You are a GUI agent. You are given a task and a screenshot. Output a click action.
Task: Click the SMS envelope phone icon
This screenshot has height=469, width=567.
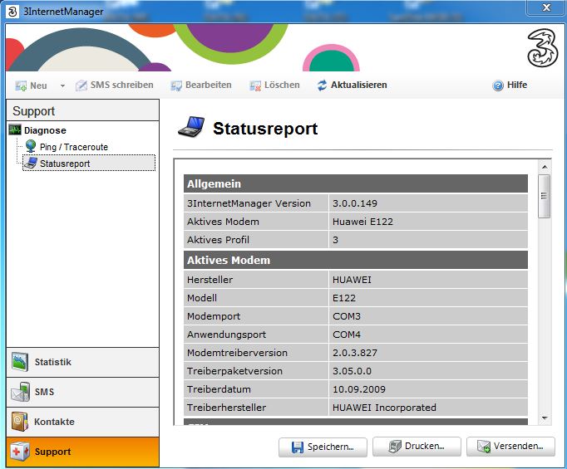coord(21,392)
